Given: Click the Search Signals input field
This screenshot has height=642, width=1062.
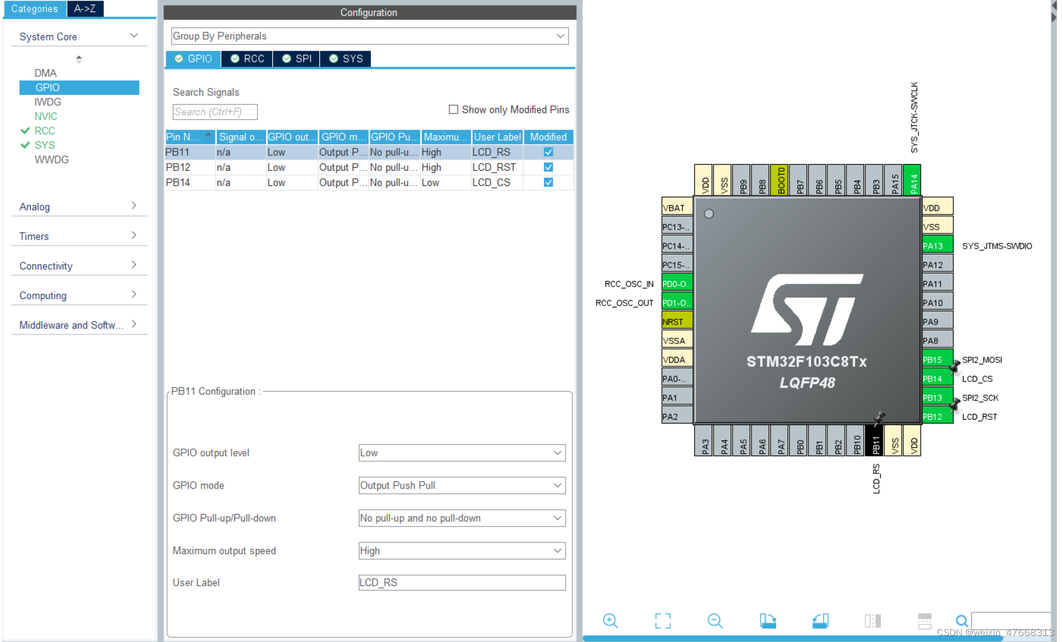Looking at the screenshot, I should coord(215,112).
